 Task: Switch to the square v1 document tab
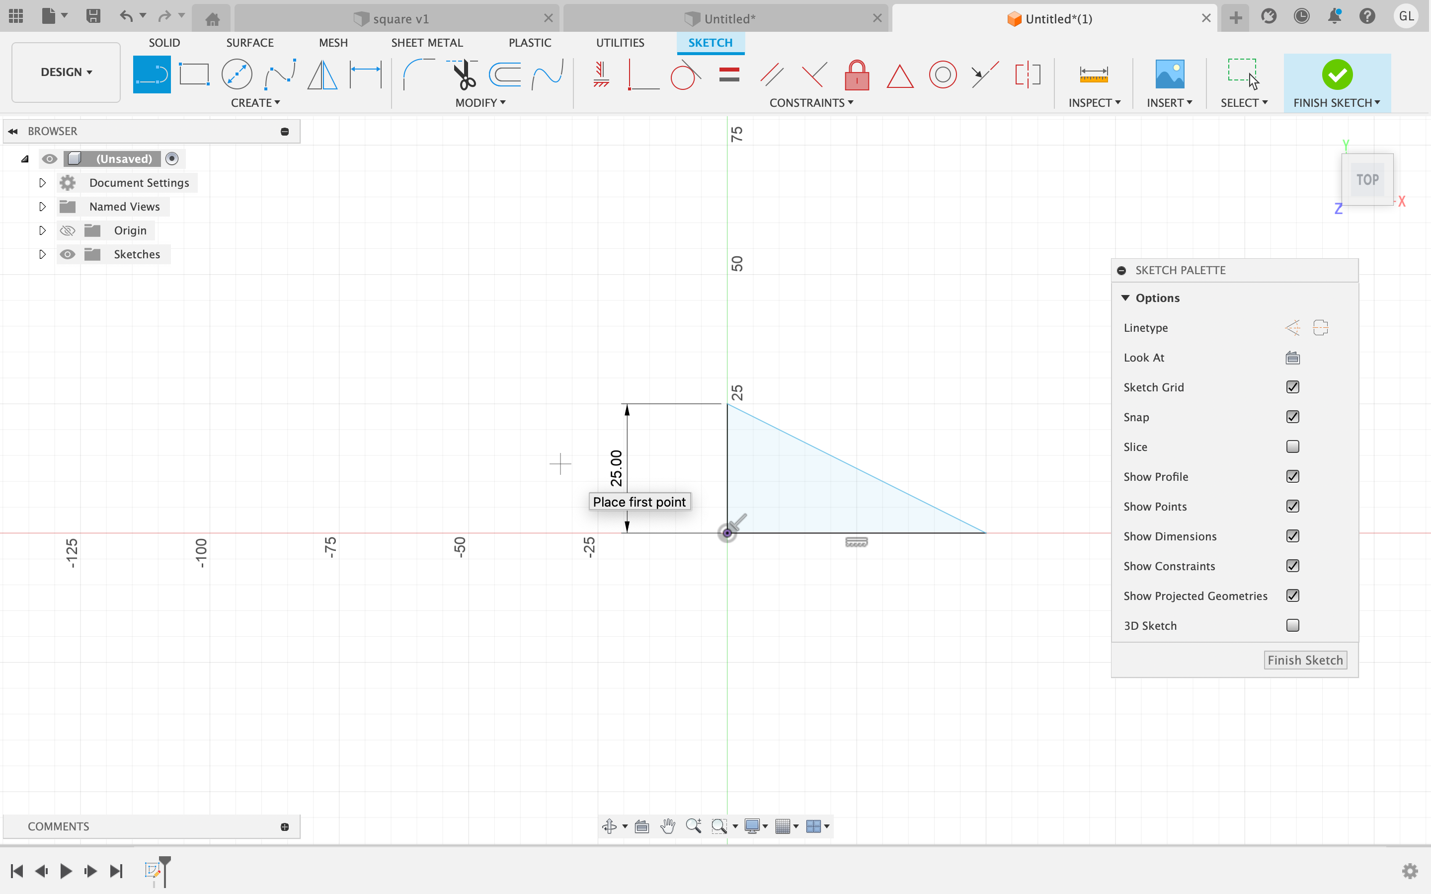coord(399,19)
